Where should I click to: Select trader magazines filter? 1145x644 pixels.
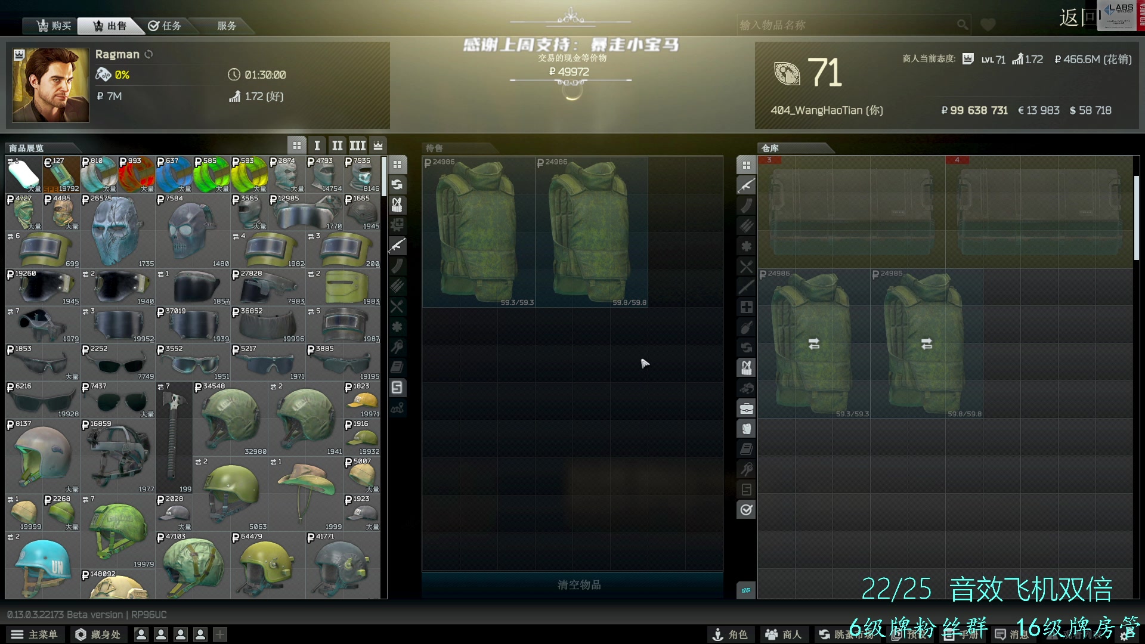pos(397,266)
